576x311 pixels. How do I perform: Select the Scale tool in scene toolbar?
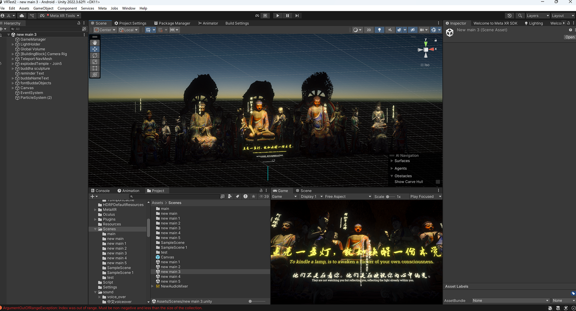tap(95, 62)
